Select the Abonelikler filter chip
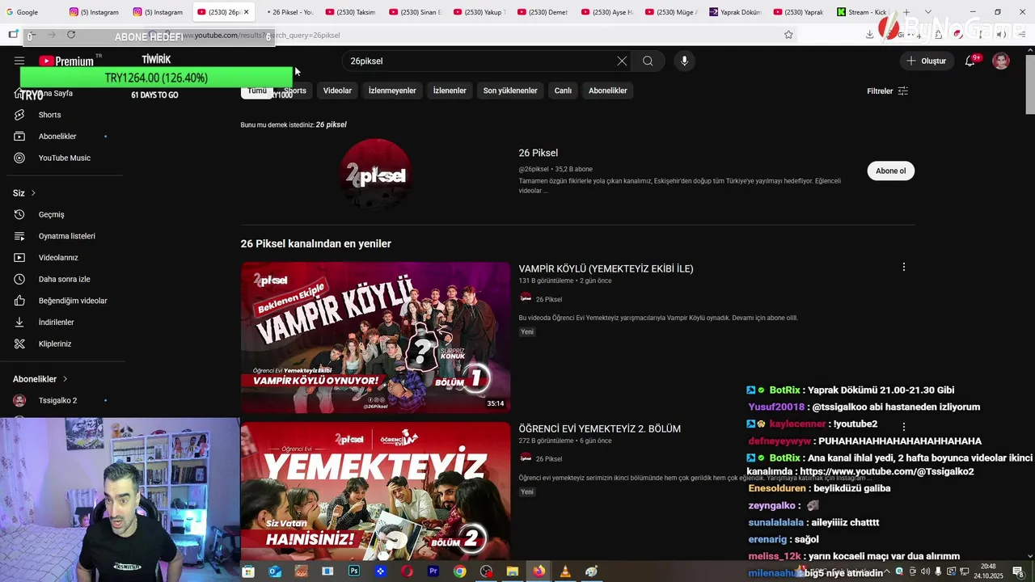Viewport: 1035px width, 582px height. (608, 91)
